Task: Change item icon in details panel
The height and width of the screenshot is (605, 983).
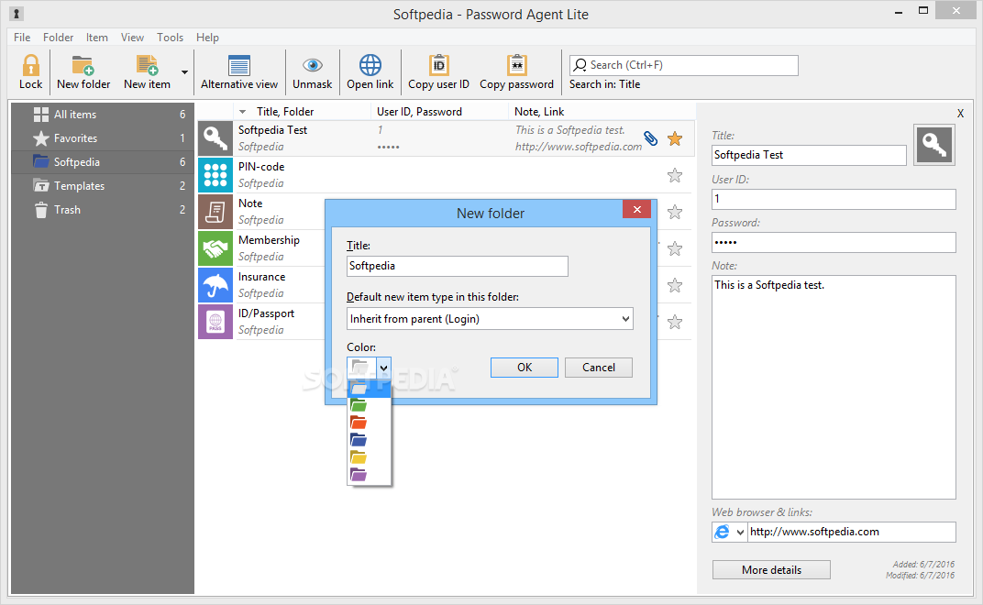Action: pyautogui.click(x=934, y=145)
